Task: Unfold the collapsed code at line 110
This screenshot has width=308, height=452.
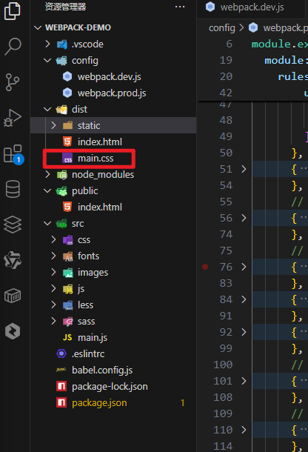Action: [244, 430]
